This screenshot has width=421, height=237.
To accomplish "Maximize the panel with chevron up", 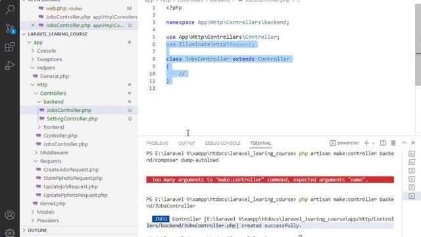I will click(x=404, y=143).
